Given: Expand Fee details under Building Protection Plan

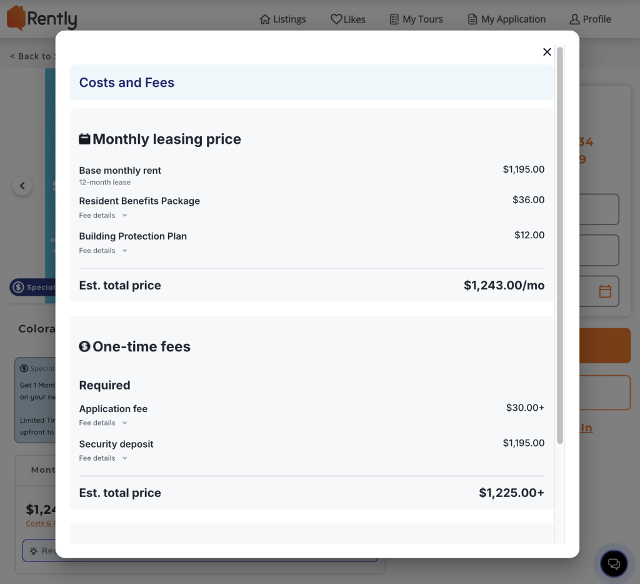Looking at the screenshot, I should pyautogui.click(x=103, y=250).
